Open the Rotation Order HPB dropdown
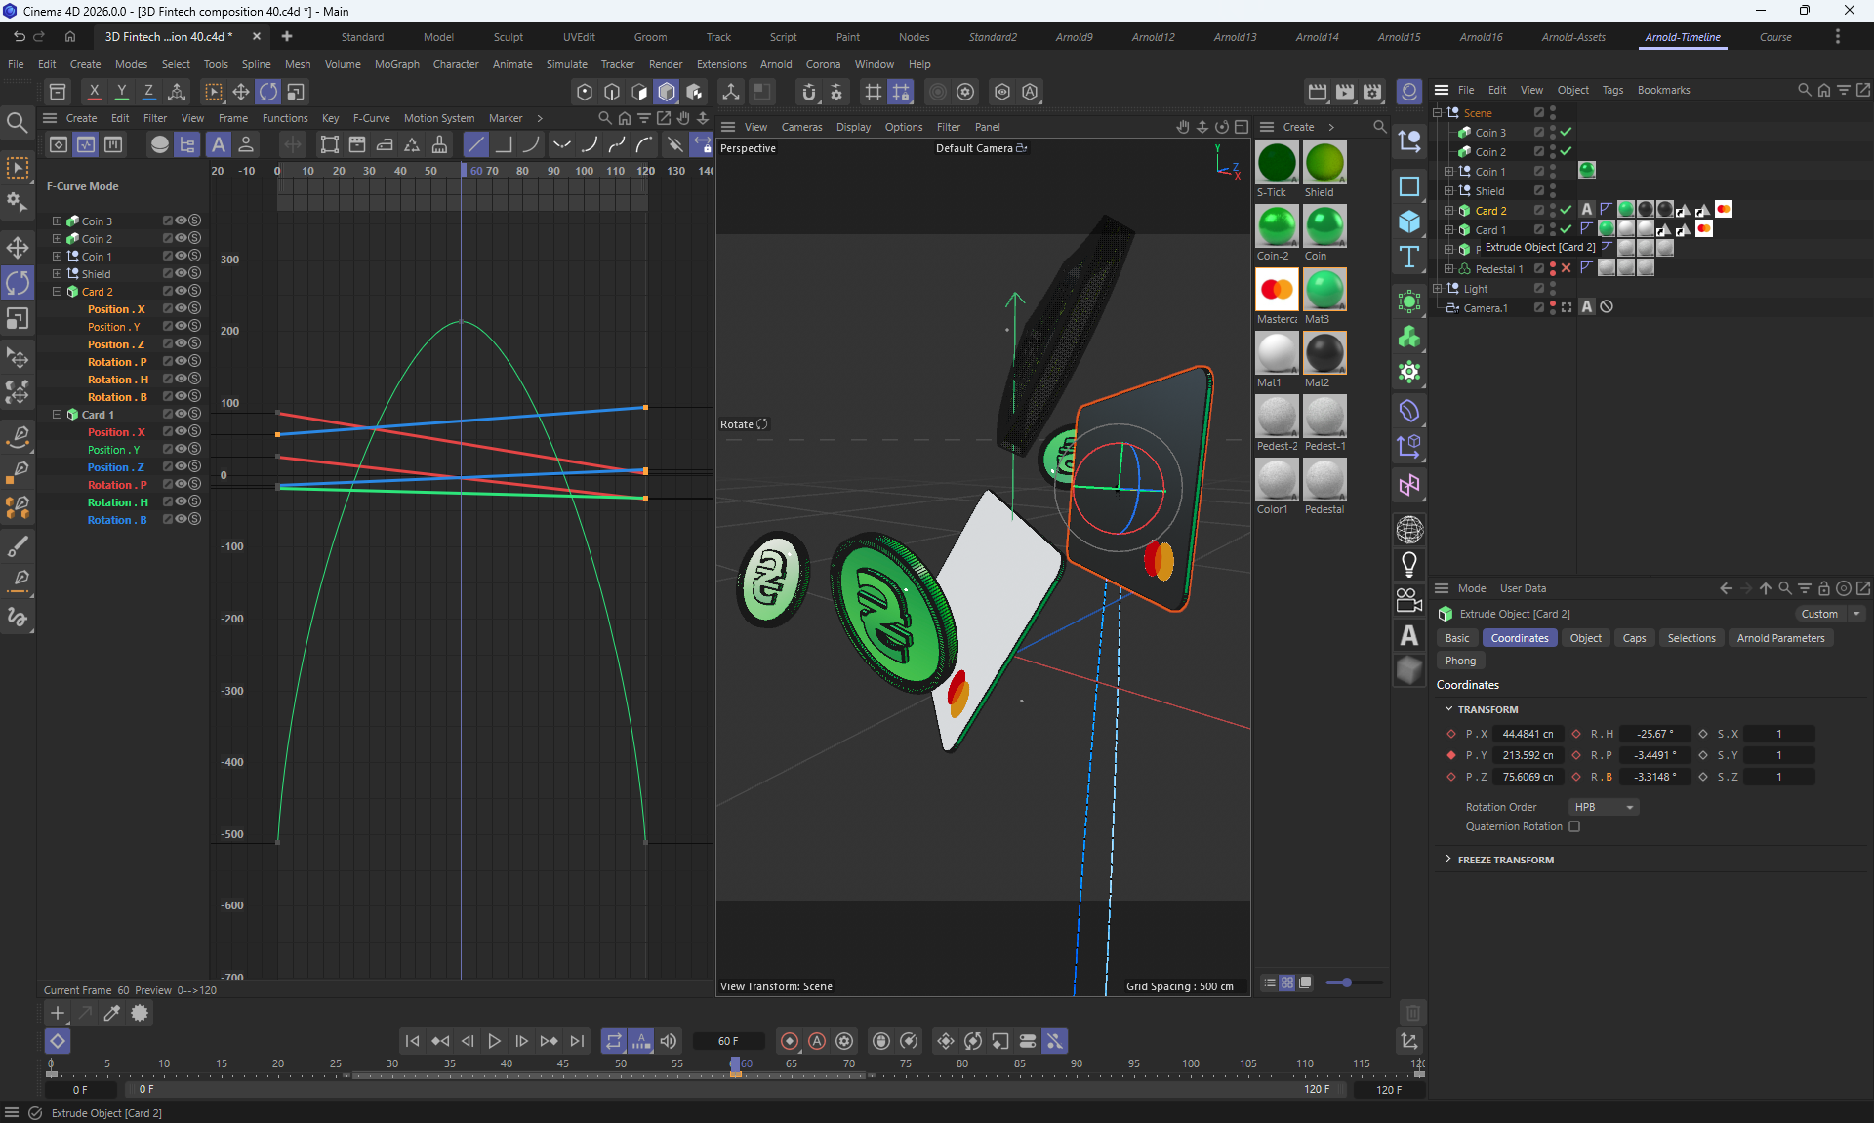Viewport: 1874px width, 1123px height. pyautogui.click(x=1604, y=807)
